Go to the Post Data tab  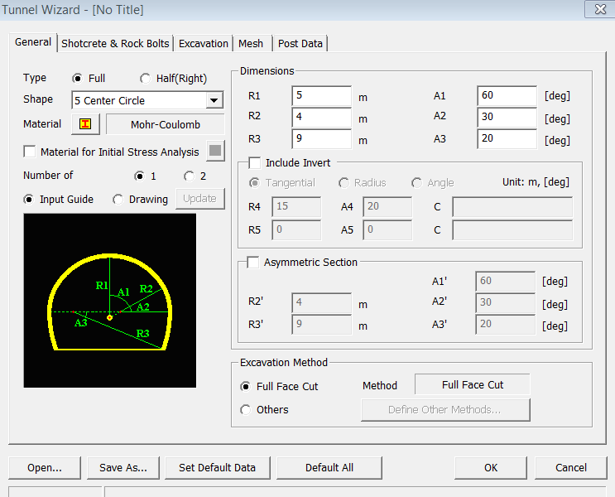(300, 43)
